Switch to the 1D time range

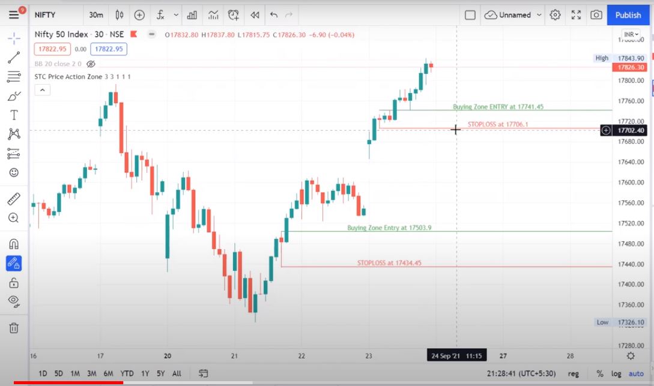point(43,373)
